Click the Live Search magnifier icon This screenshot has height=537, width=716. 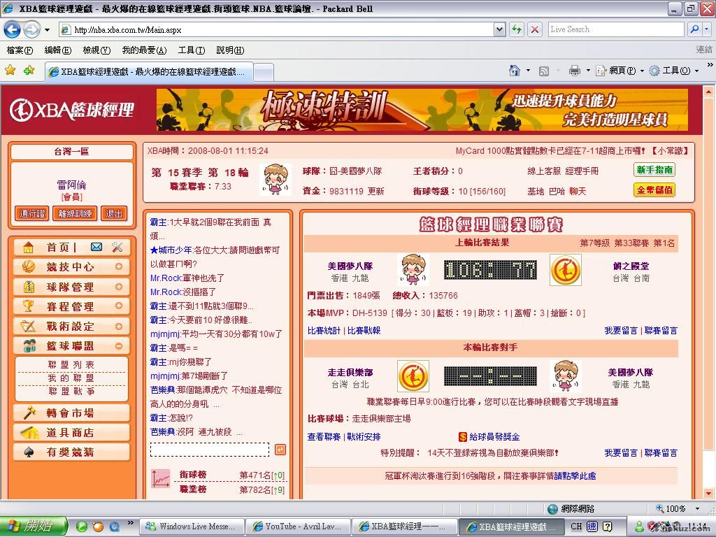[x=694, y=29]
